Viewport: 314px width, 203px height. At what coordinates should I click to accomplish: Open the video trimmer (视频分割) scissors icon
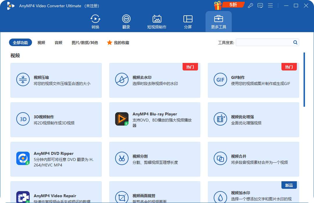[x=121, y=158]
